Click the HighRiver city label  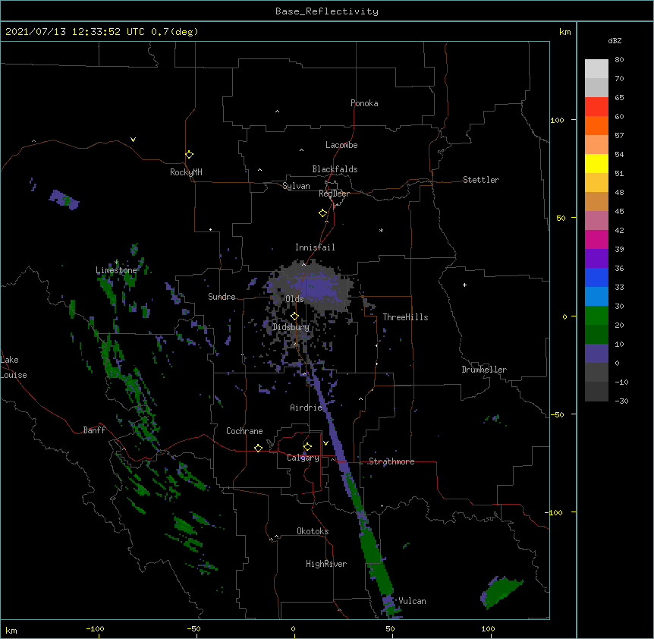pyautogui.click(x=326, y=564)
